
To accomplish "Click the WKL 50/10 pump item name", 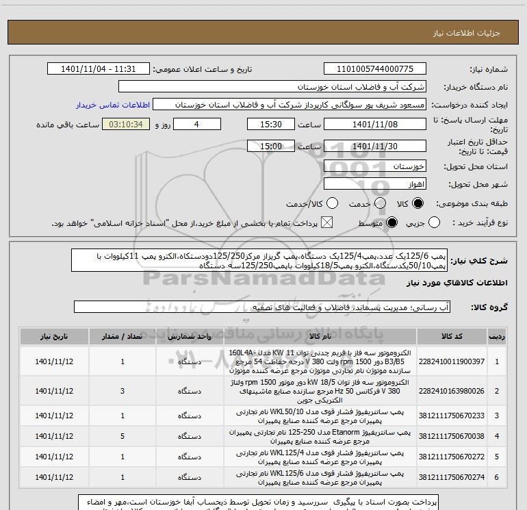I will tap(320, 416).
